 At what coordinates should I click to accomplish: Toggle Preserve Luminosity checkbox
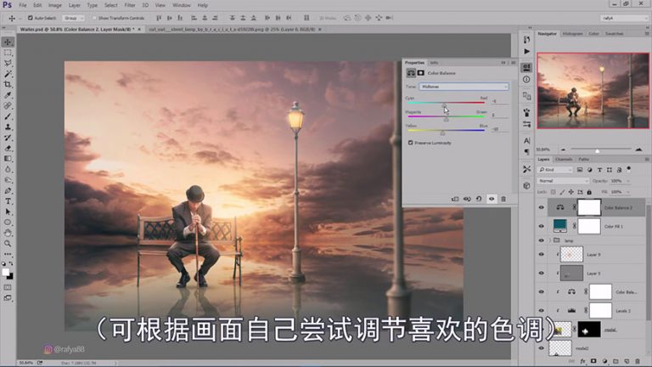[x=410, y=143]
